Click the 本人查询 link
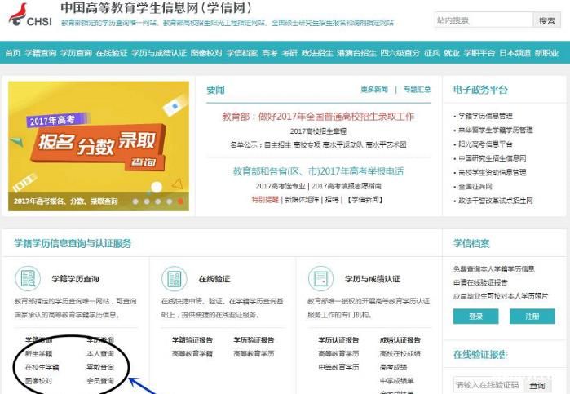 pos(100,353)
